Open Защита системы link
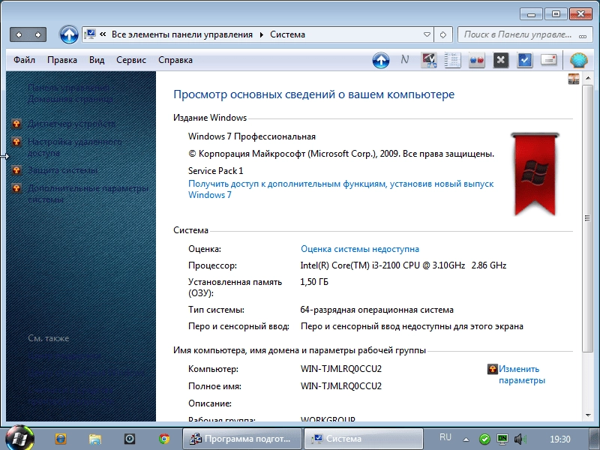The image size is (600, 450). 63,170
